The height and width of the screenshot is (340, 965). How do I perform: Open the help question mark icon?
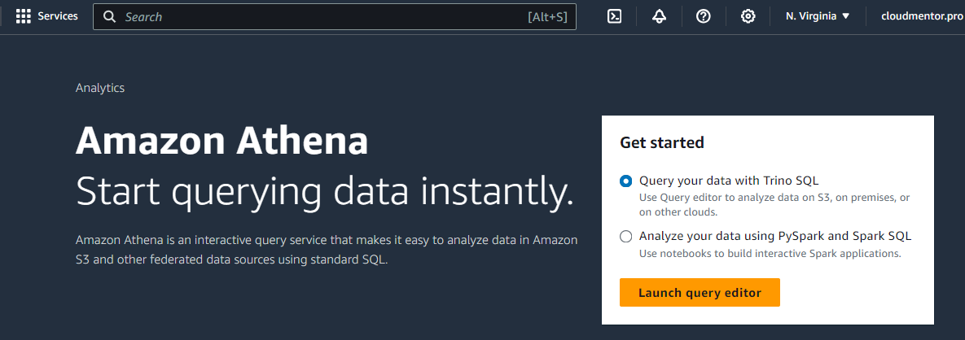click(x=704, y=16)
